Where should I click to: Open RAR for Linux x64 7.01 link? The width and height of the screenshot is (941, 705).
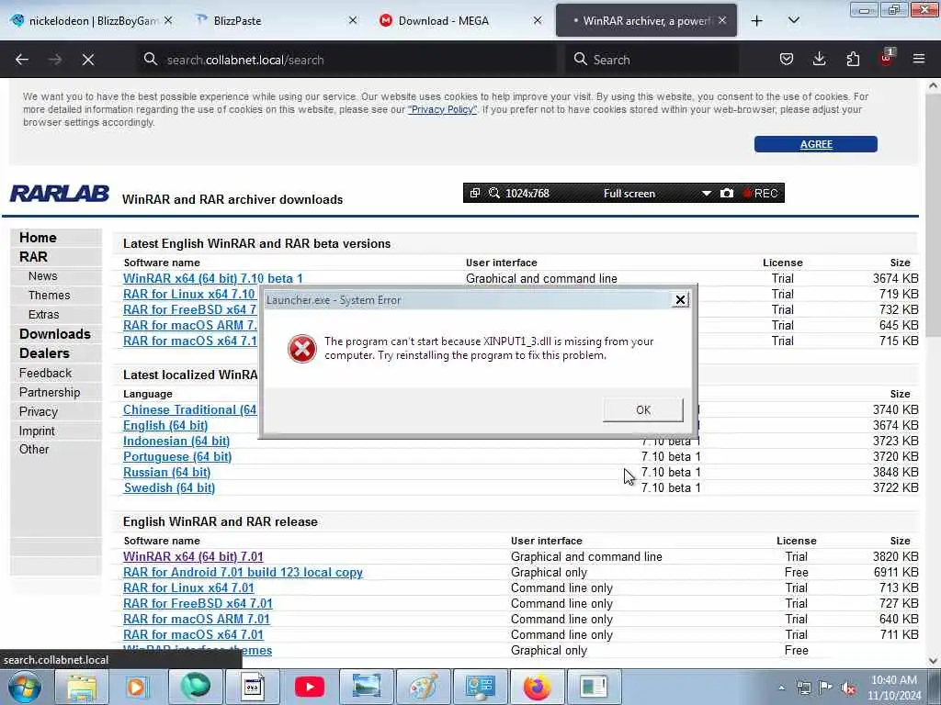(188, 587)
